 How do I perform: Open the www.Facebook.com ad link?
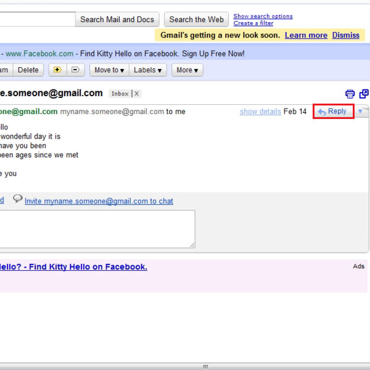39,54
